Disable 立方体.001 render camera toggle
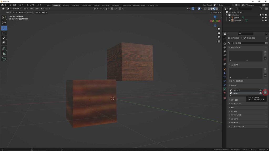 (266, 20)
